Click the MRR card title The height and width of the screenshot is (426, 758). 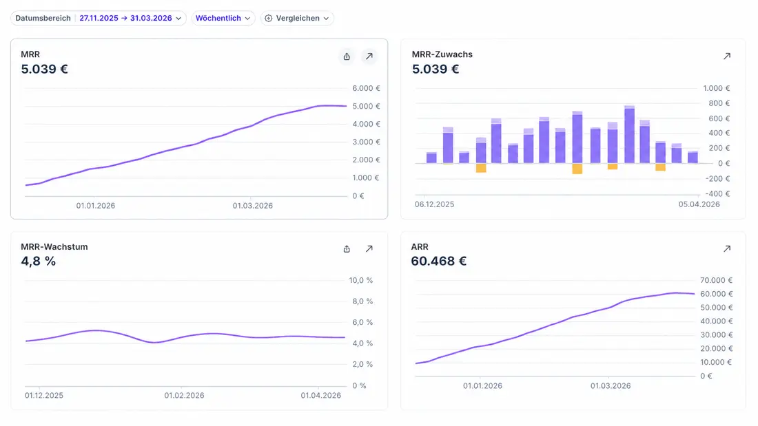(30, 54)
